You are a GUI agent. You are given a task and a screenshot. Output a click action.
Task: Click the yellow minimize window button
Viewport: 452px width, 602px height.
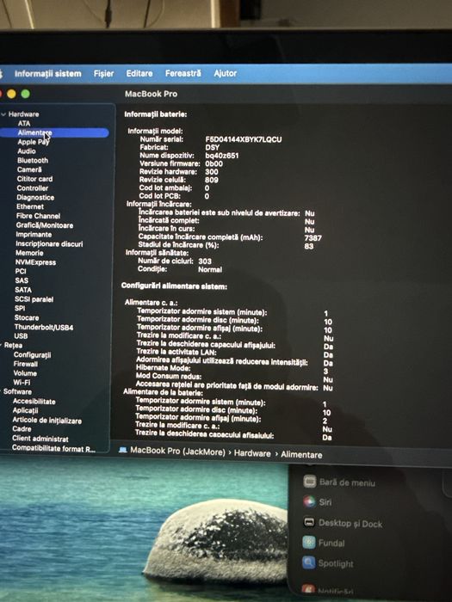click(x=11, y=94)
